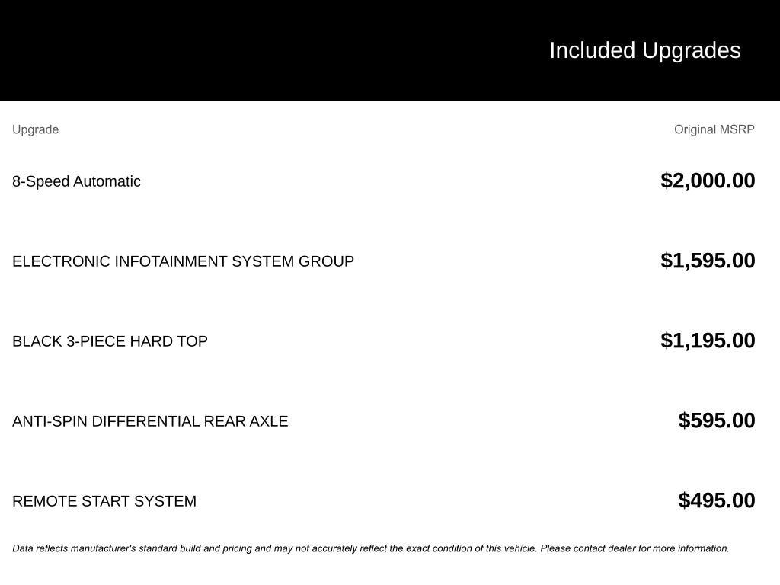Select the Anti-Spin Differential Rear Axle label

click(150, 421)
